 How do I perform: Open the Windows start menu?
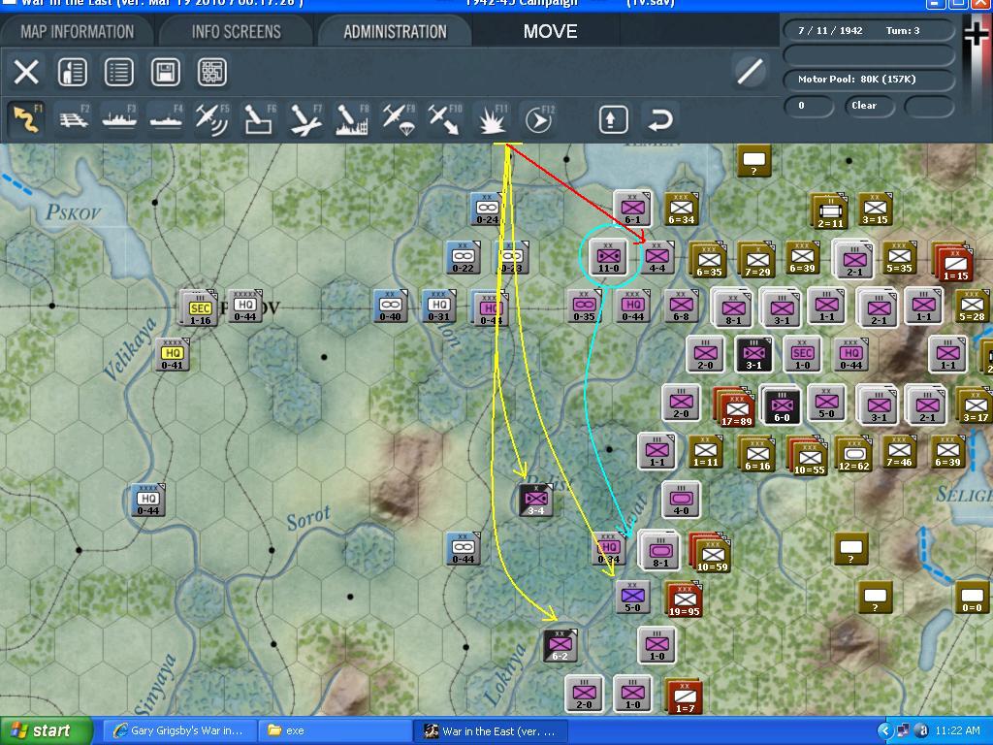point(45,730)
